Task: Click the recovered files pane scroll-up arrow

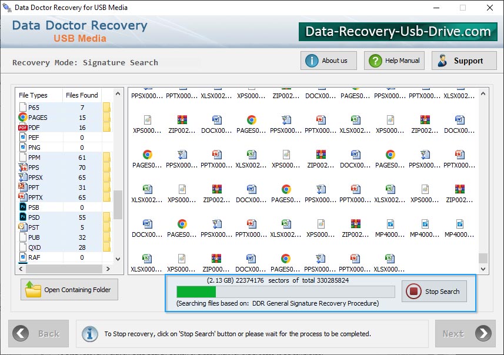Action: click(483, 94)
